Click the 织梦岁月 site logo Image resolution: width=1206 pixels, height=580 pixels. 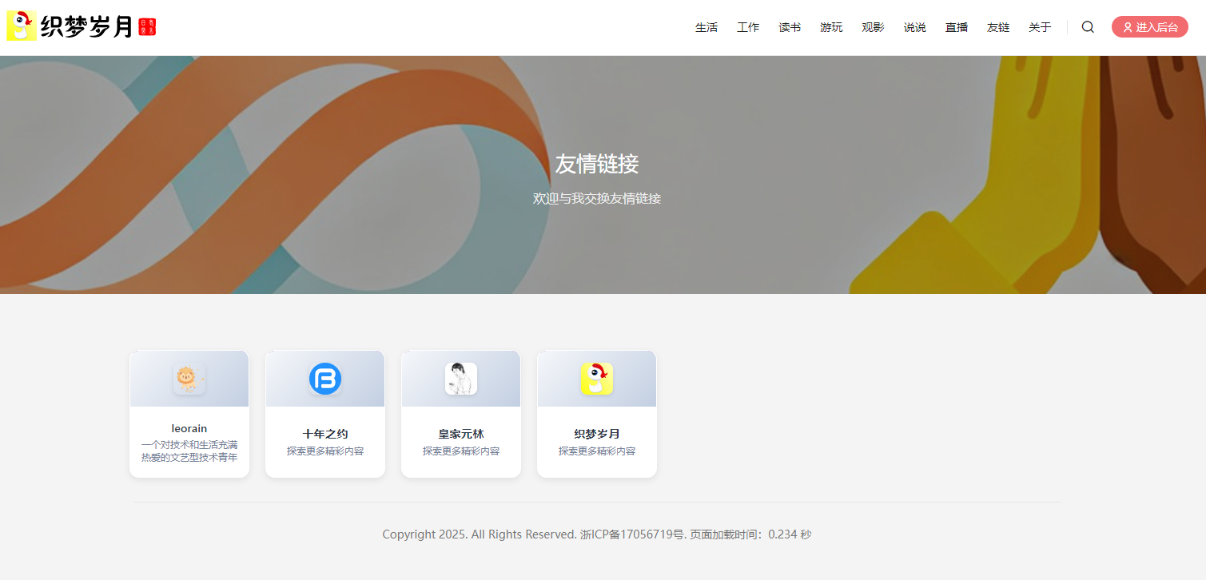pos(70,27)
